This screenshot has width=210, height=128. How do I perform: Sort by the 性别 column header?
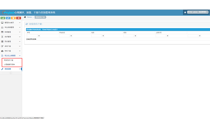click(93, 33)
